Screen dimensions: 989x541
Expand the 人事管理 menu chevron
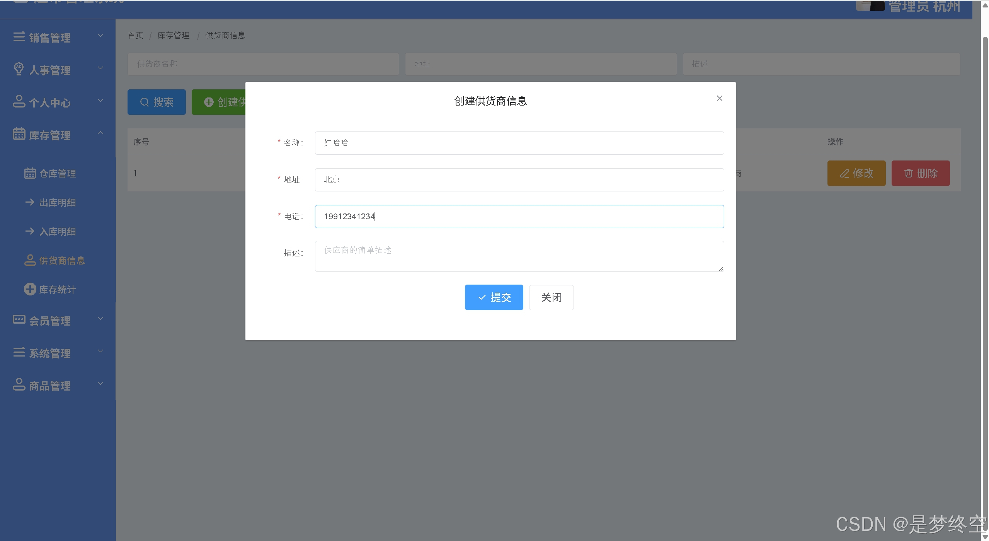click(x=100, y=68)
